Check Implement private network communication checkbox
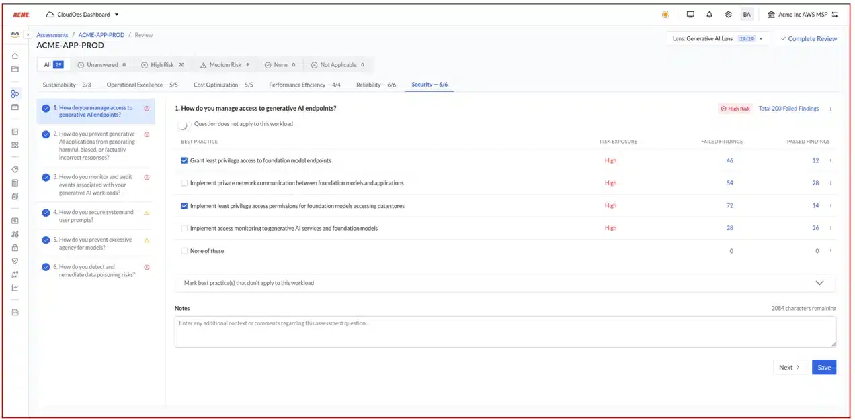This screenshot has width=855, height=420. coord(185,183)
